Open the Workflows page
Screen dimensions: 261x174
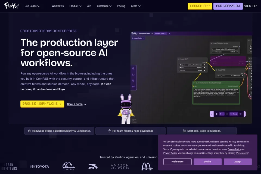click(58, 6)
